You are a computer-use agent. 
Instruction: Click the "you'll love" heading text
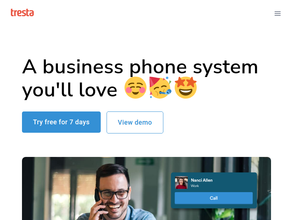coord(70,90)
